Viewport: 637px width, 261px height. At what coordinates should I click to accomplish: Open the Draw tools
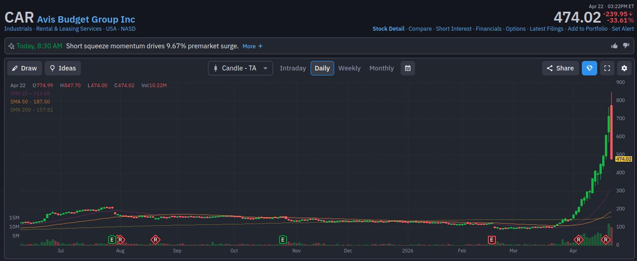[x=25, y=68]
